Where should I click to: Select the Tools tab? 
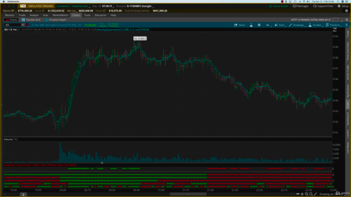[x=87, y=15]
